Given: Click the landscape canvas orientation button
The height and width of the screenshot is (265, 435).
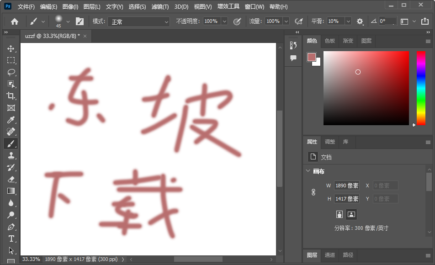Looking at the screenshot, I should (351, 214).
